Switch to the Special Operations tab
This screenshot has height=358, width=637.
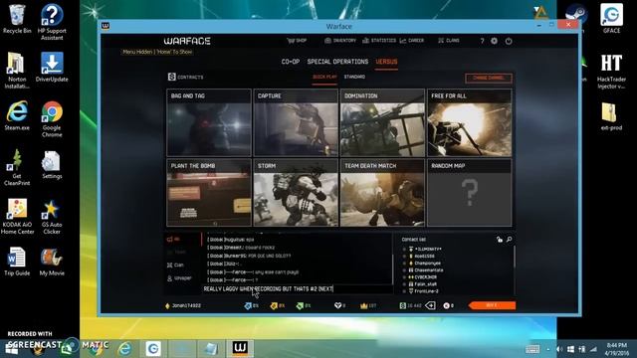(337, 62)
